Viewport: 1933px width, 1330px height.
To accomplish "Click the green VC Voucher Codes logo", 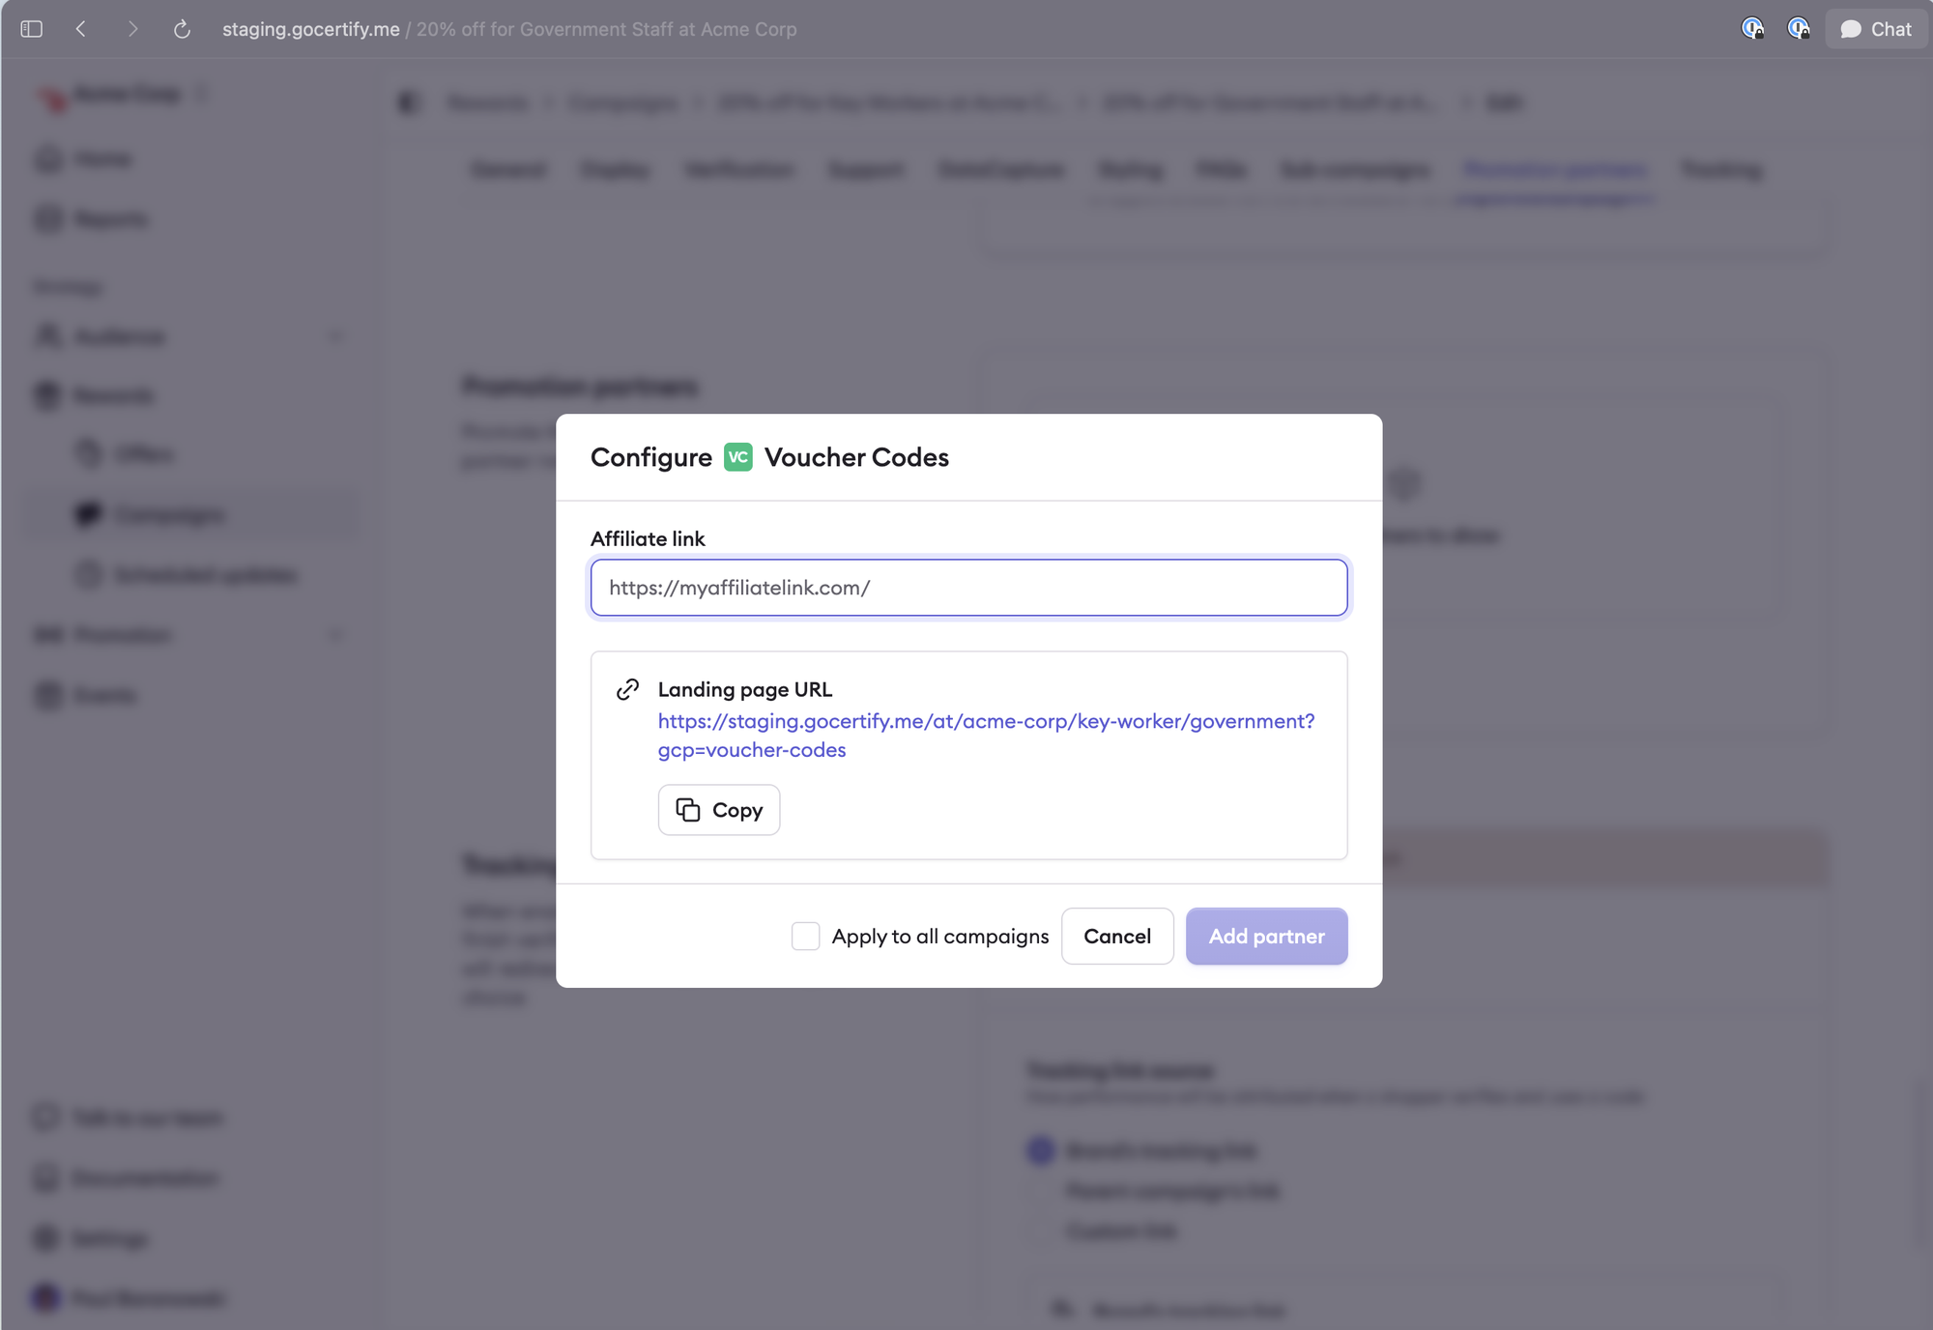I will [x=738, y=457].
